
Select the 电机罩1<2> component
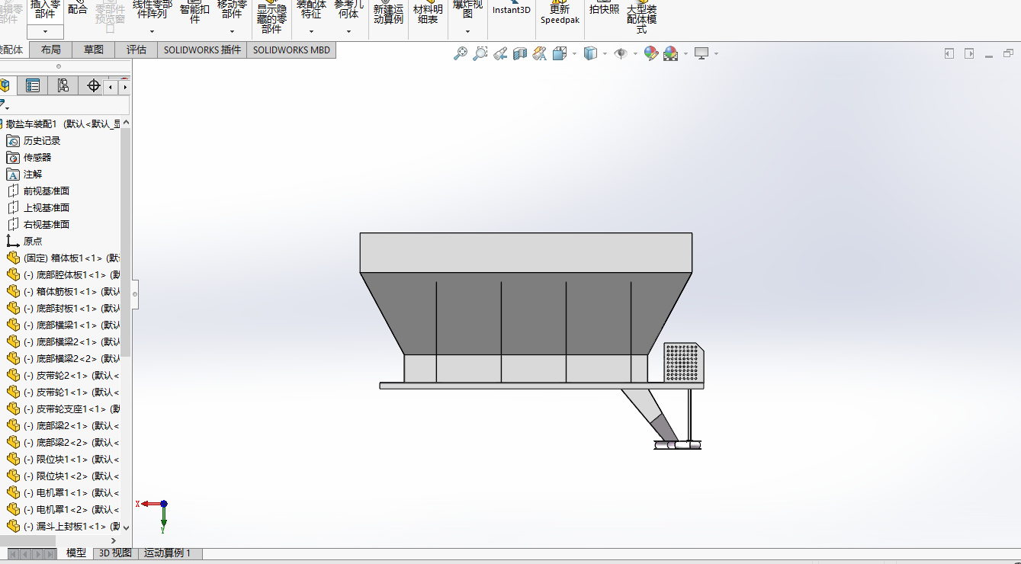[63, 509]
